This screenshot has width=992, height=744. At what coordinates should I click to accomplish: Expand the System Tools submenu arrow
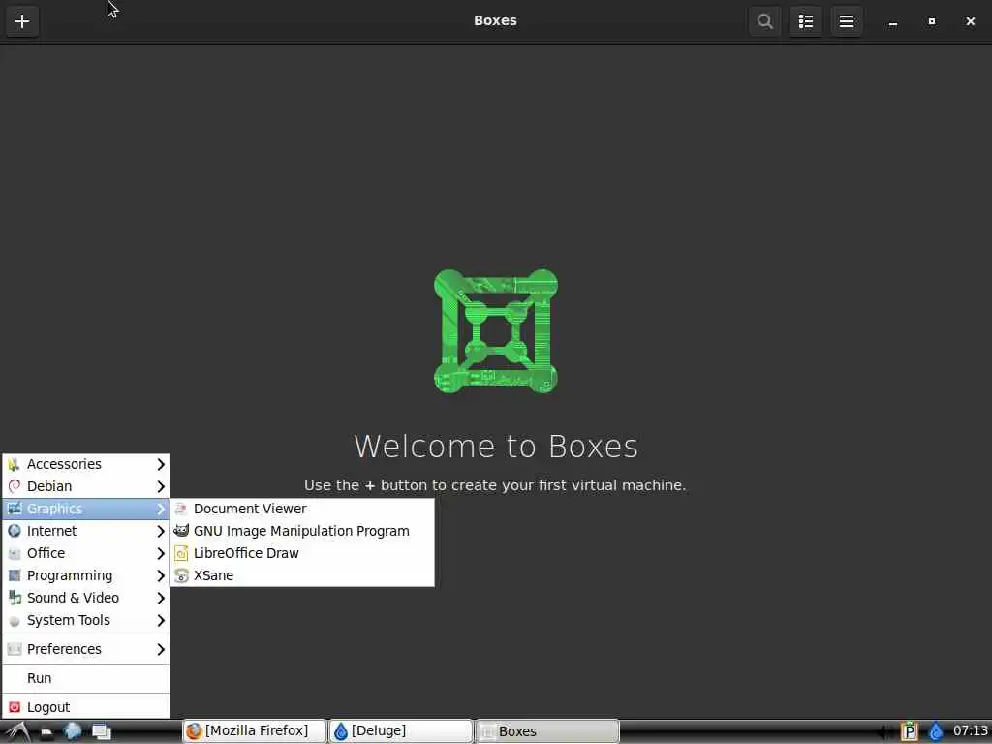[161, 621]
